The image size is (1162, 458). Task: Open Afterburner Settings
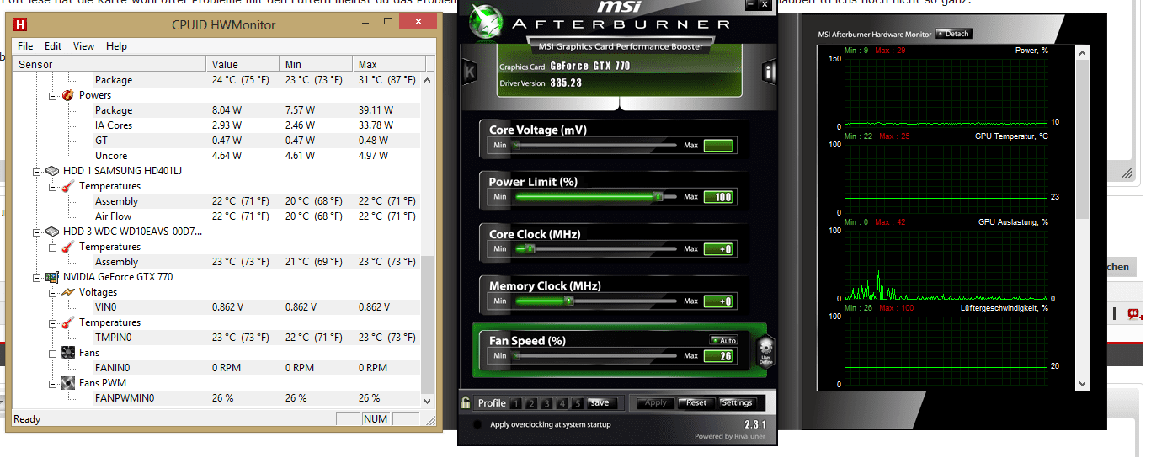737,402
